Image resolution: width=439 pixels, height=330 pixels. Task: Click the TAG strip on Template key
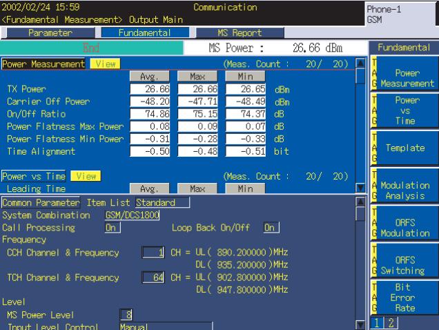point(373,148)
